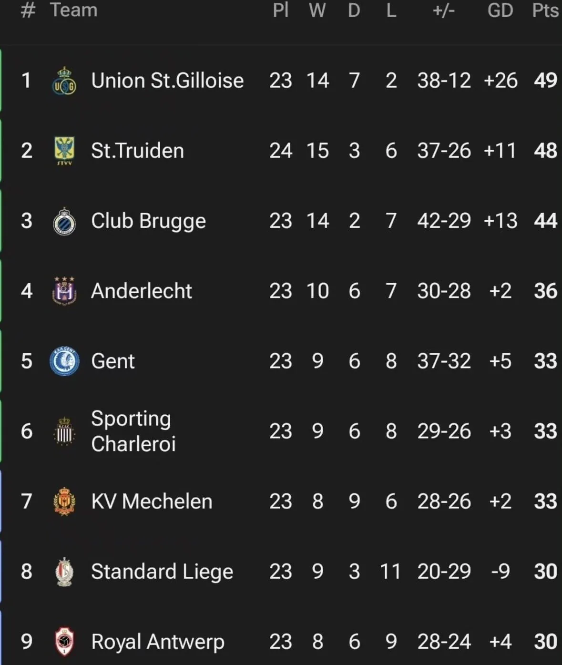The width and height of the screenshot is (562, 665).
Task: Open the Gent club logo
Action: pos(64,361)
